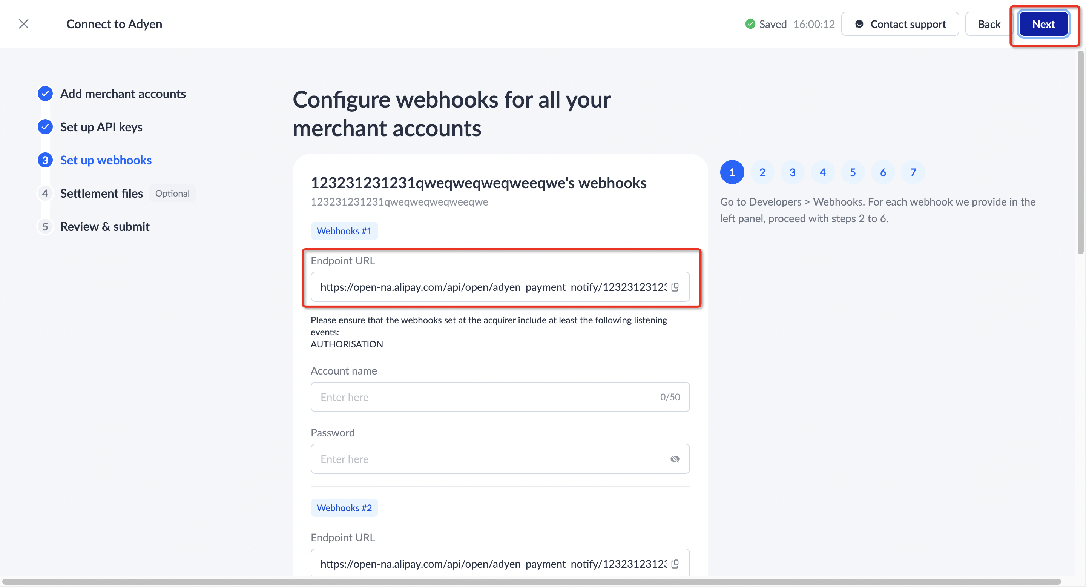Copy the Webhooks #2 endpoint URL
This screenshot has width=1086, height=587.
tap(675, 564)
